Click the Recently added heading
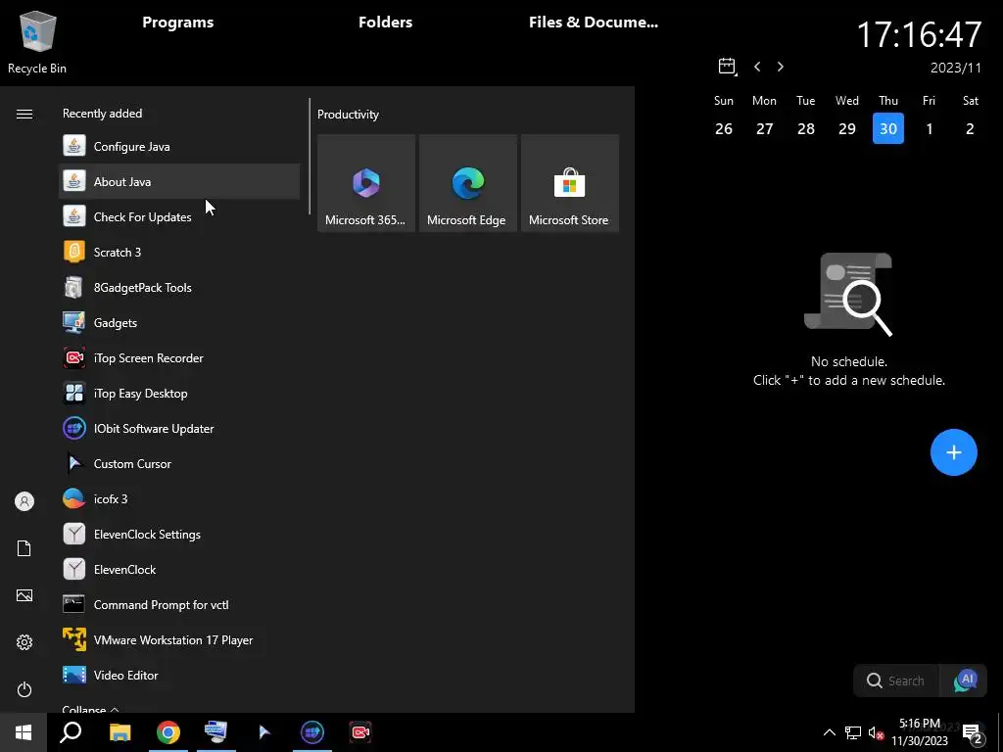The width and height of the screenshot is (1003, 752). point(102,114)
